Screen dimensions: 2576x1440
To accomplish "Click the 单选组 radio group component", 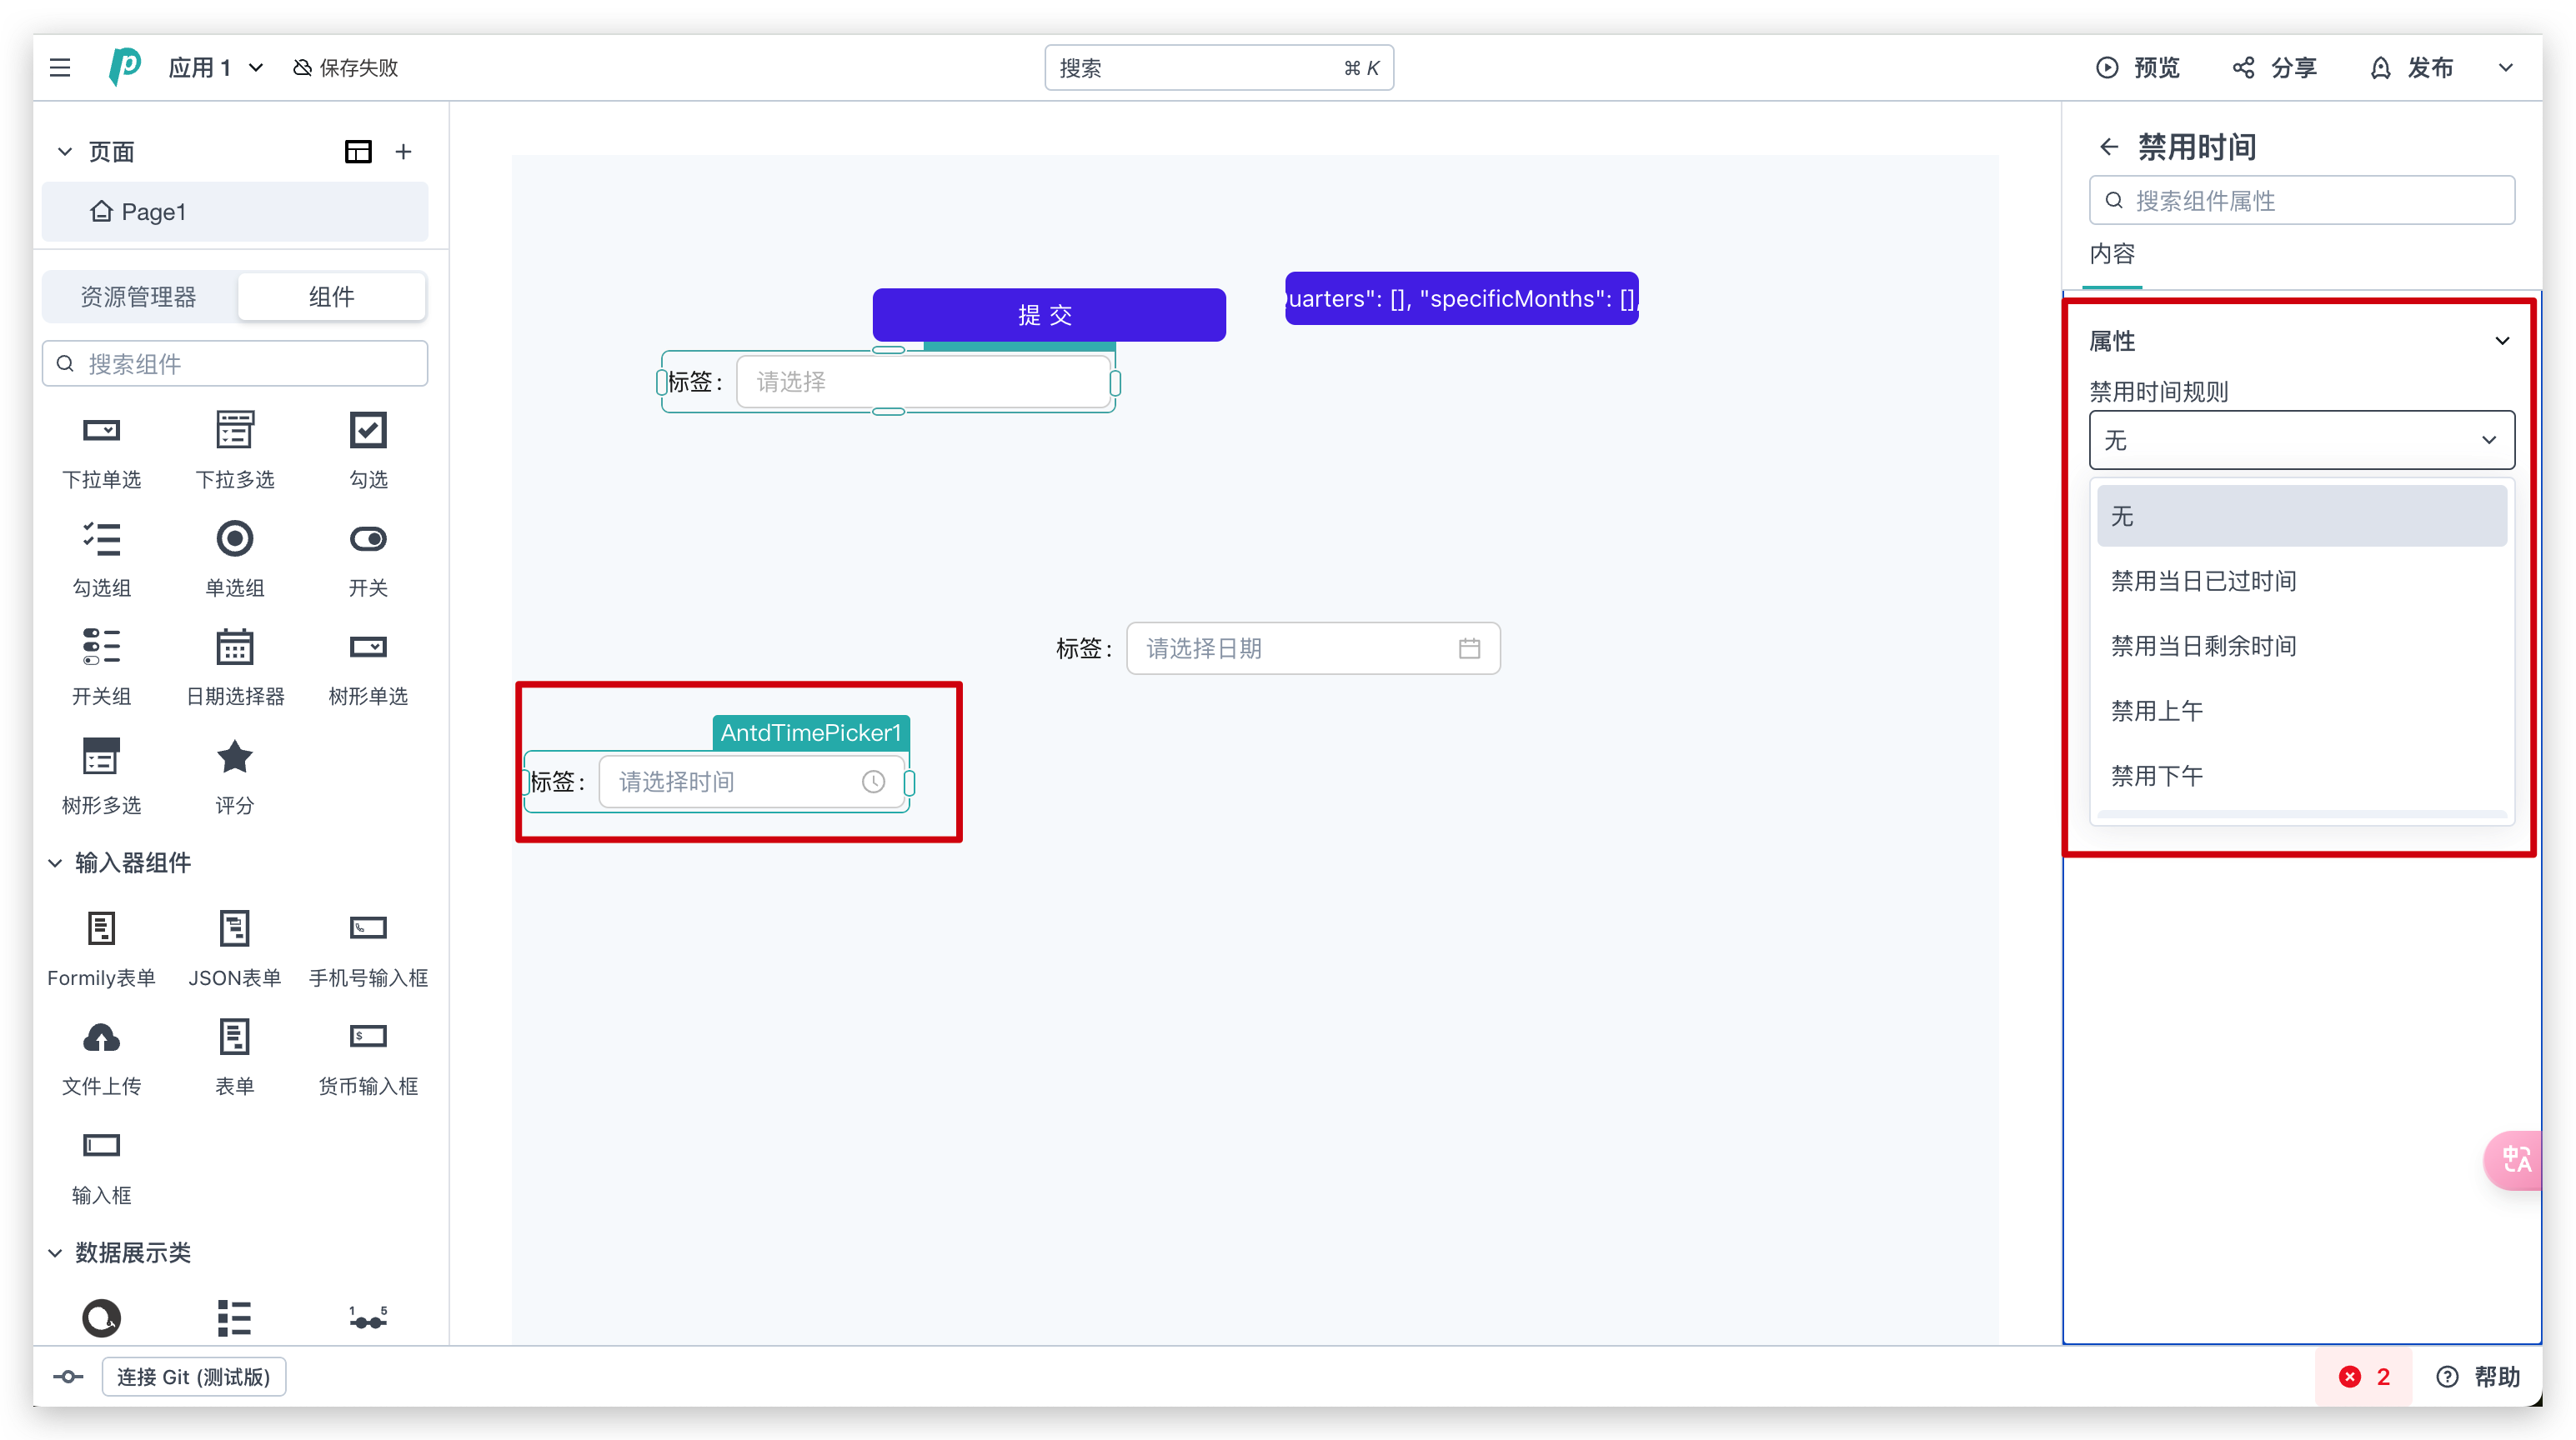I will click(235, 540).
